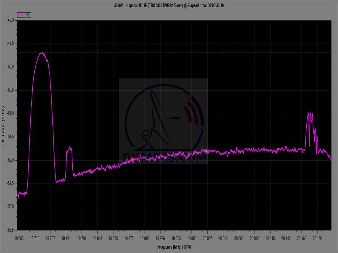Click the 'RF Level (dBm)' axis label
Image resolution: width=338 pixels, height=253 pixels.
point(3,125)
